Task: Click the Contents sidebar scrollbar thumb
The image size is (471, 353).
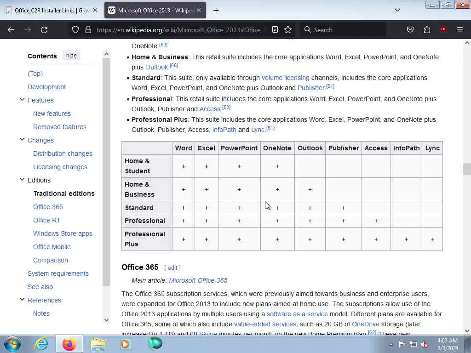Action: coord(106,173)
